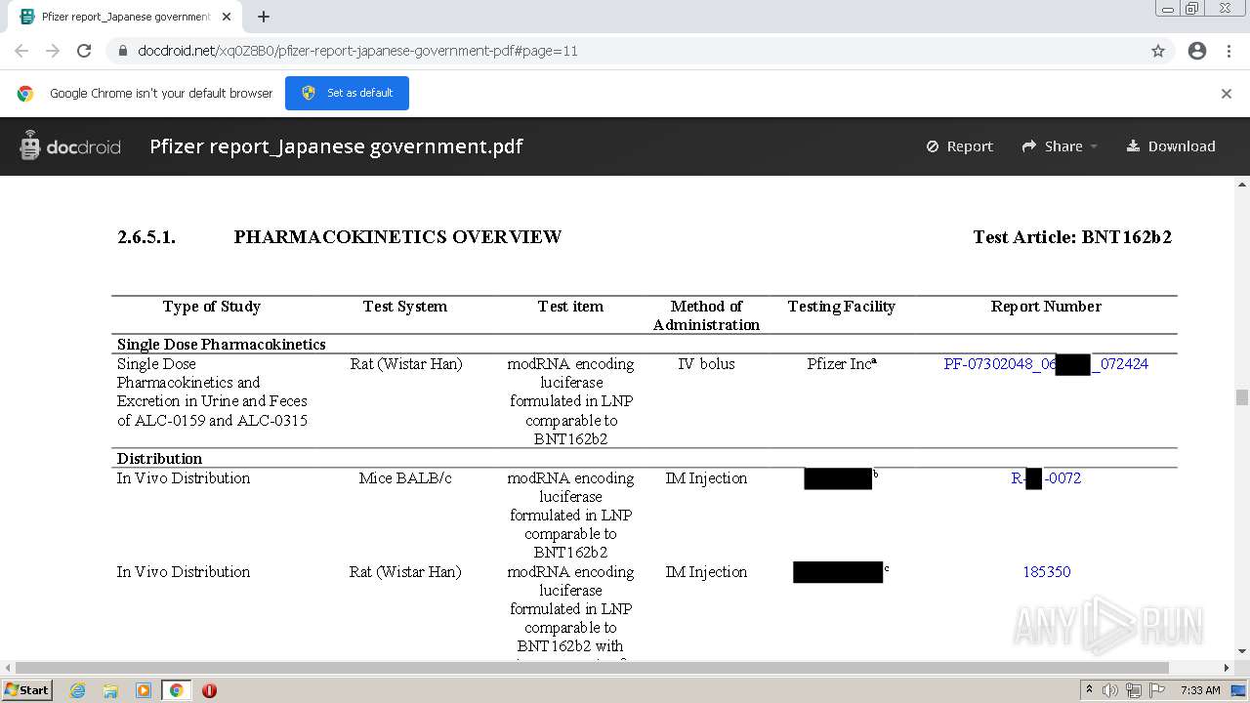
Task: Click the browser forward arrow
Action: (x=53, y=51)
